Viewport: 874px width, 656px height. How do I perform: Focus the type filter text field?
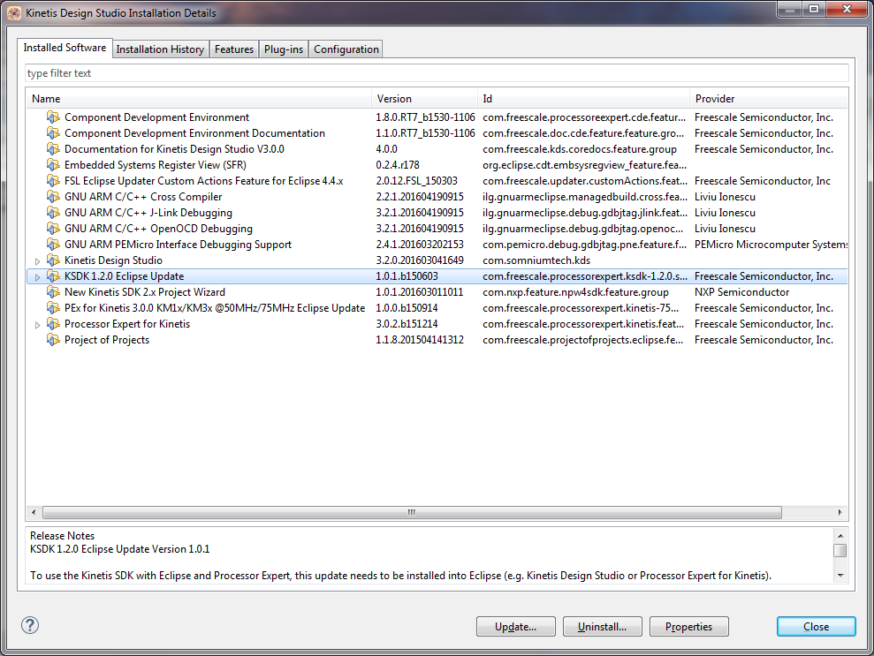pyautogui.click(x=437, y=73)
